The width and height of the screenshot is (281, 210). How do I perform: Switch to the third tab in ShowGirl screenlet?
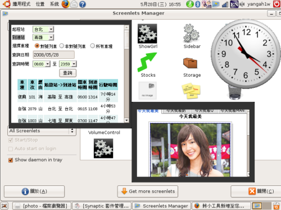[x=204, y=111]
